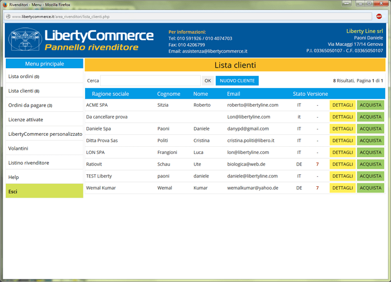
Task: Click the Ratiovit company name
Action: [94, 164]
